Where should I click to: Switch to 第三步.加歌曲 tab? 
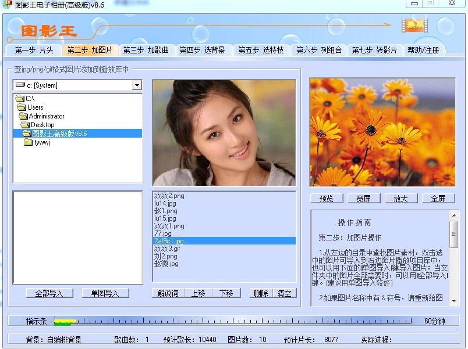(146, 50)
